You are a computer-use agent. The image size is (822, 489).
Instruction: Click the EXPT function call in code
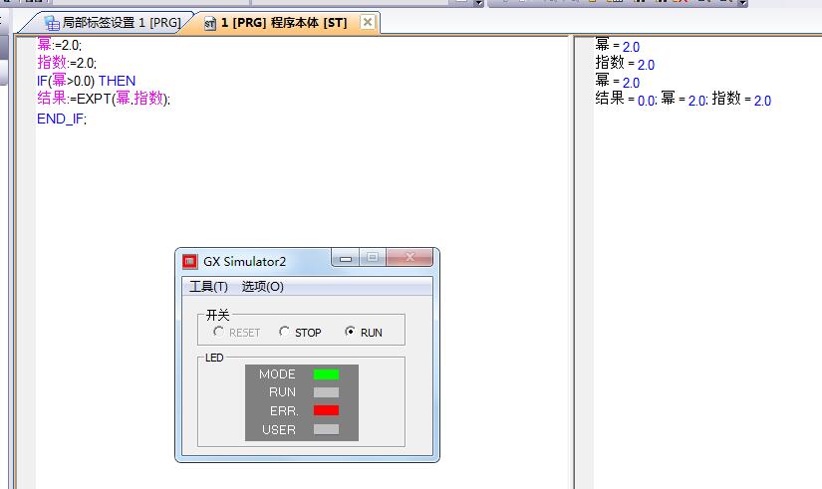coord(94,100)
